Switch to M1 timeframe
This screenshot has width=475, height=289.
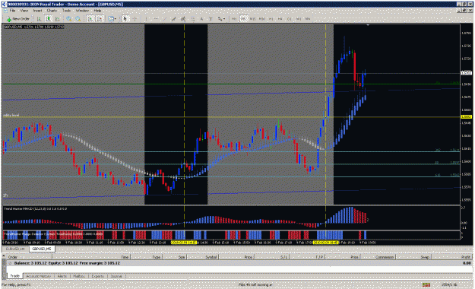[x=234, y=19]
